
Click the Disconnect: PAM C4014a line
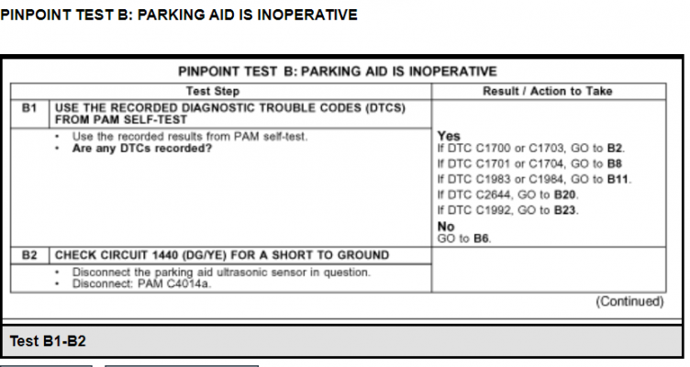click(x=141, y=284)
